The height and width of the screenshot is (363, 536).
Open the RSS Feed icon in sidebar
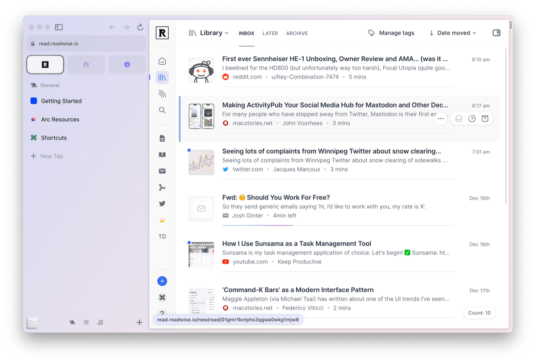point(162,94)
